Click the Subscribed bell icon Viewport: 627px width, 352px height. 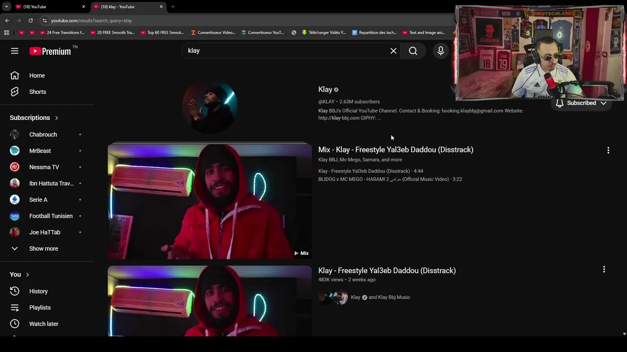pos(559,103)
